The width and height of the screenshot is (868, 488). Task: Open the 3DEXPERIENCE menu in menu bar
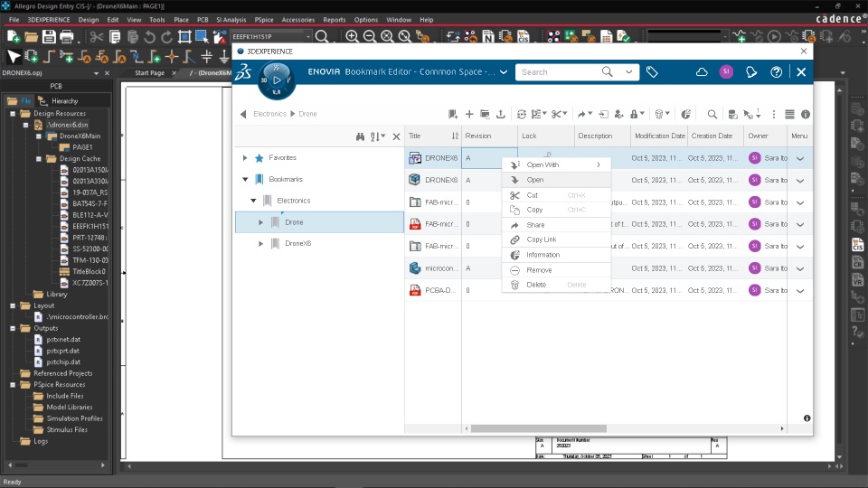(x=49, y=19)
